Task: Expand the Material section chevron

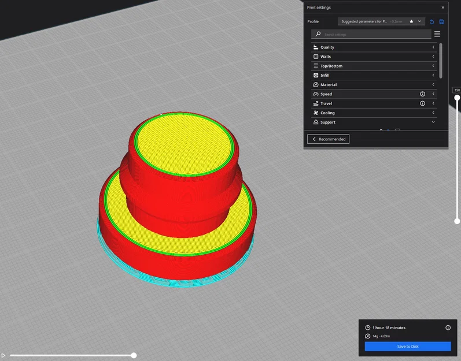Action: [x=433, y=85]
